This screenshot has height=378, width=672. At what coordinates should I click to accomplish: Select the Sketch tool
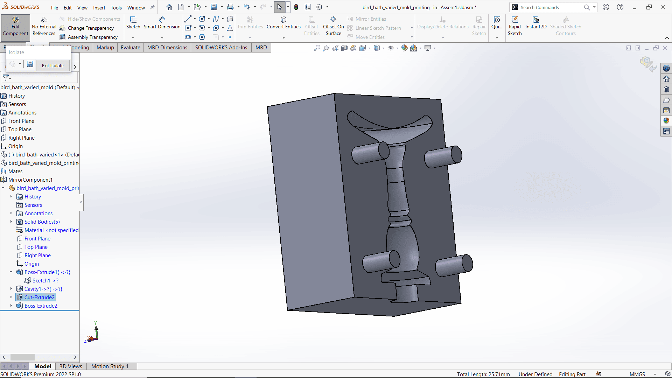[133, 23]
